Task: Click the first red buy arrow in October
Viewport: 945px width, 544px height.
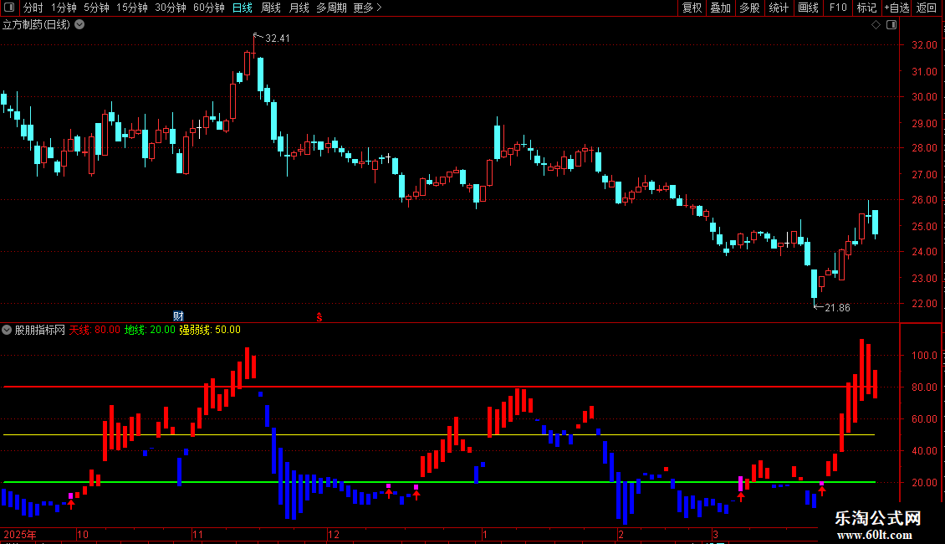Action: [x=71, y=505]
